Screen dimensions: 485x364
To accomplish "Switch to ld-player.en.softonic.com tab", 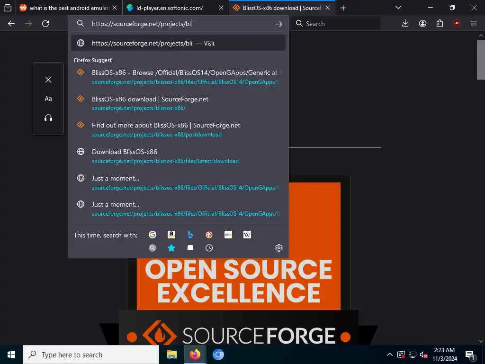I will (x=175, y=8).
